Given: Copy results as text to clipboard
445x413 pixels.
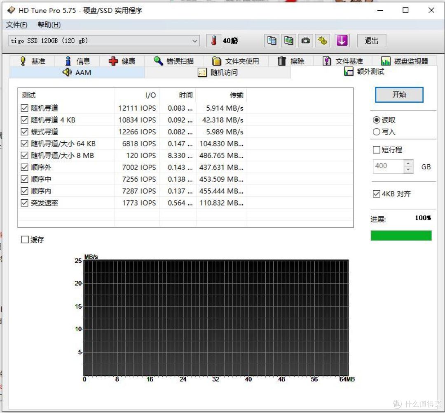Looking at the screenshot, I should pyautogui.click(x=272, y=40).
